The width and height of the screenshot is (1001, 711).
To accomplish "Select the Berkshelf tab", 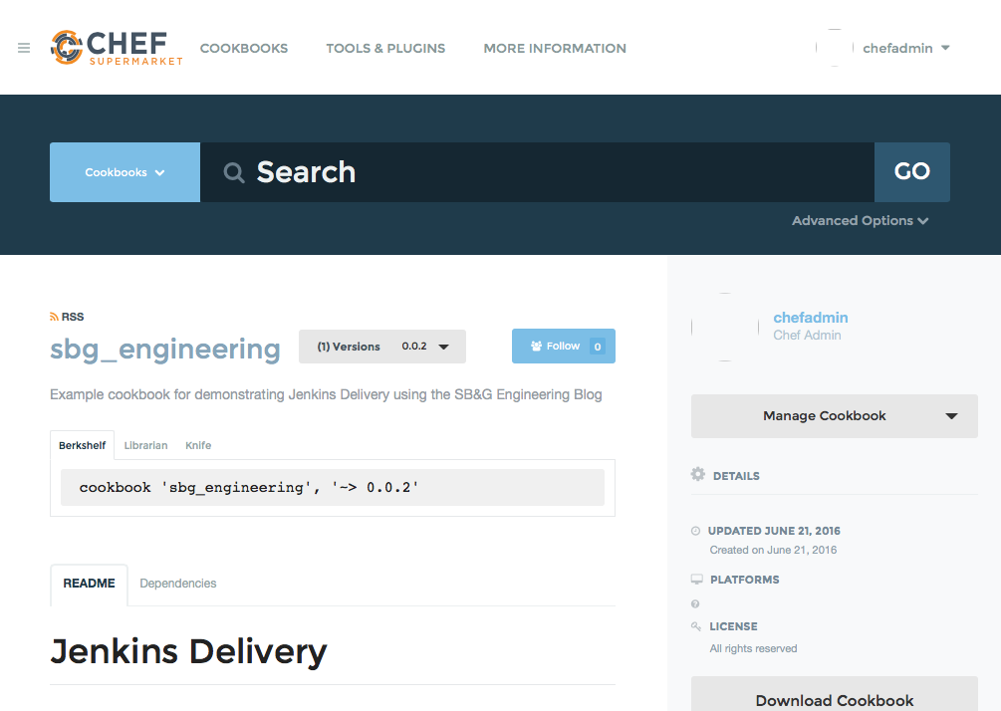I will click(x=83, y=445).
